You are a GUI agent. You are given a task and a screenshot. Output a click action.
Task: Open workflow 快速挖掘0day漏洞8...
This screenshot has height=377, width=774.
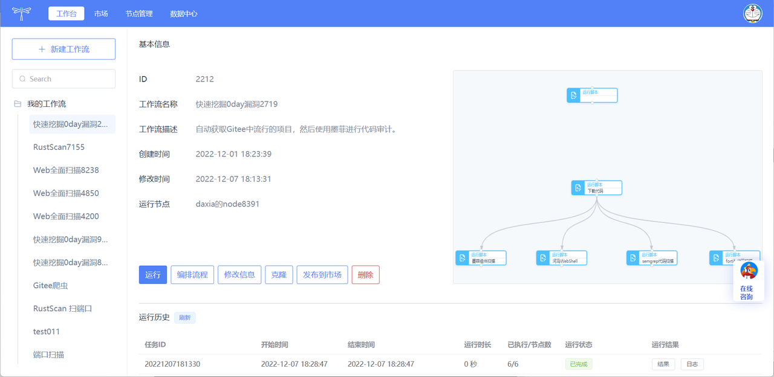click(72, 263)
